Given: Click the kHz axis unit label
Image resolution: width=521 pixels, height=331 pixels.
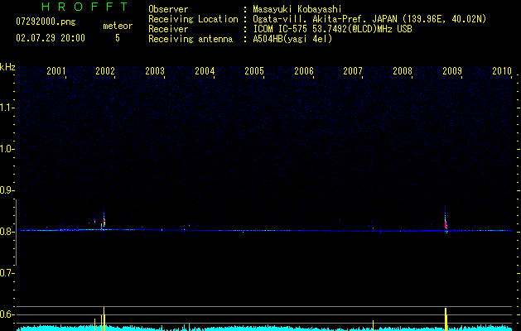Looking at the screenshot, I should pyautogui.click(x=7, y=67).
